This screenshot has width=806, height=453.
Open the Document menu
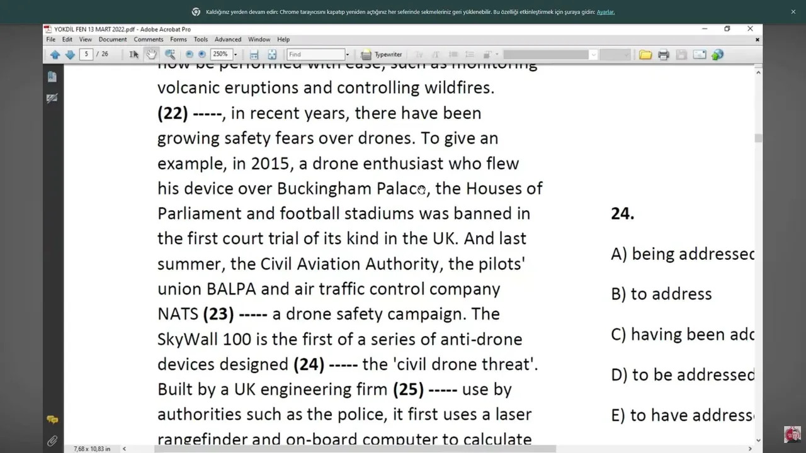pyautogui.click(x=113, y=39)
